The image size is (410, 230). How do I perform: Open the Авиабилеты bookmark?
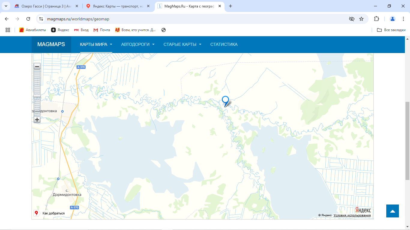coord(32,30)
